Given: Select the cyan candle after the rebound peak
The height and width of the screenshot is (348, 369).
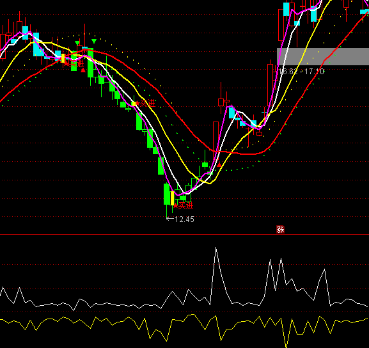Looking at the screenshot, I should 232,113.
